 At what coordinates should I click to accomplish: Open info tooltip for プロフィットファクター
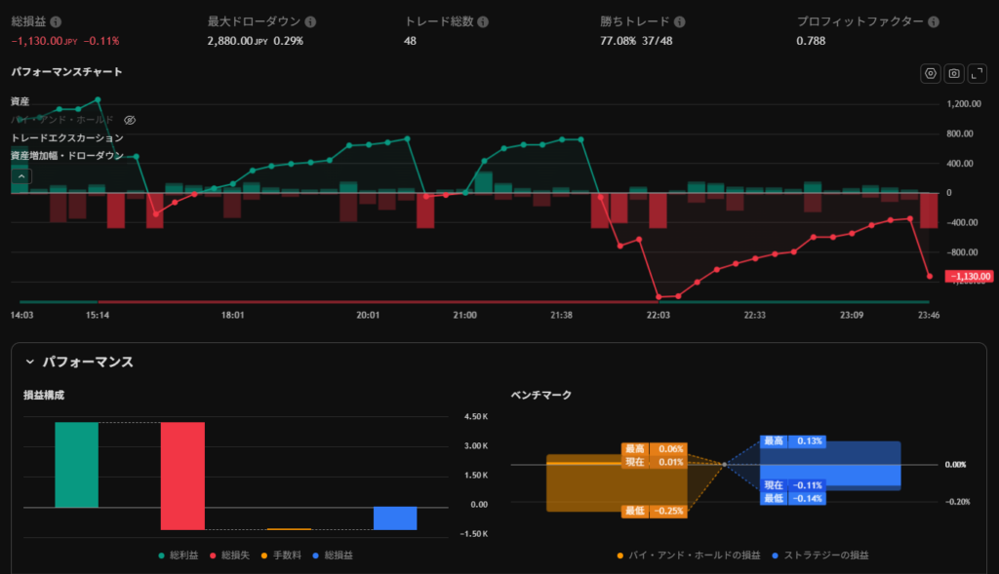click(x=934, y=21)
